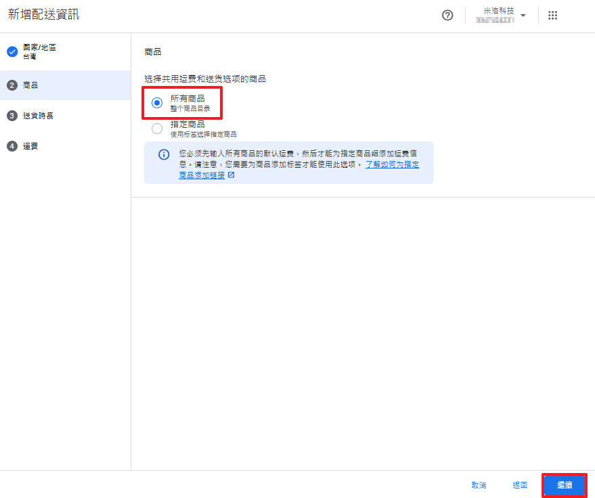Select the 所有商品 radio button

point(157,103)
